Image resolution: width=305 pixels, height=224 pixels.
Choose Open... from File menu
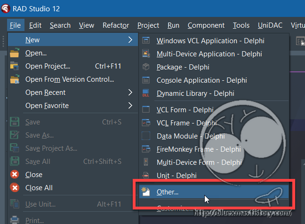tap(73, 53)
